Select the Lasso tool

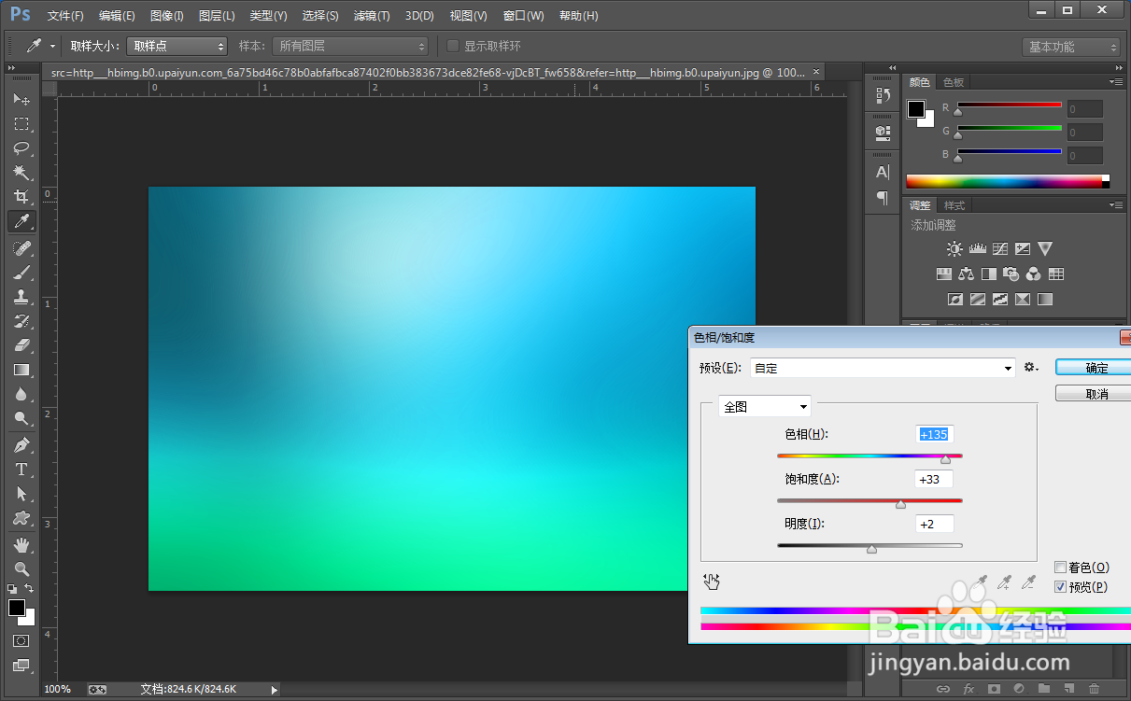point(21,148)
